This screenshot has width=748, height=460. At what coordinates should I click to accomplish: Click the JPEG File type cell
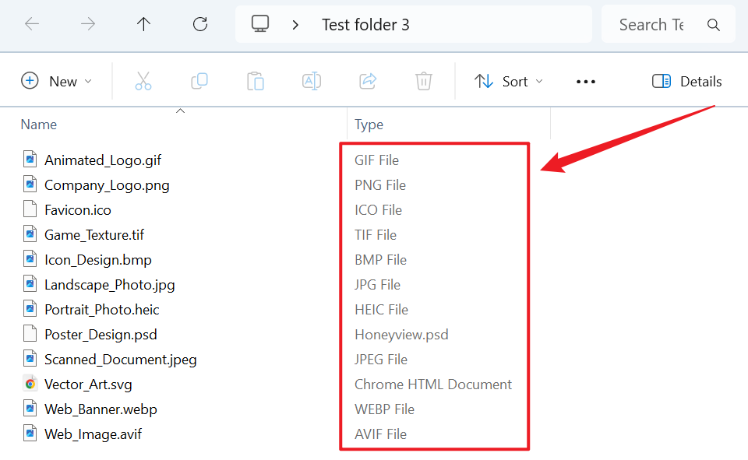pos(381,360)
